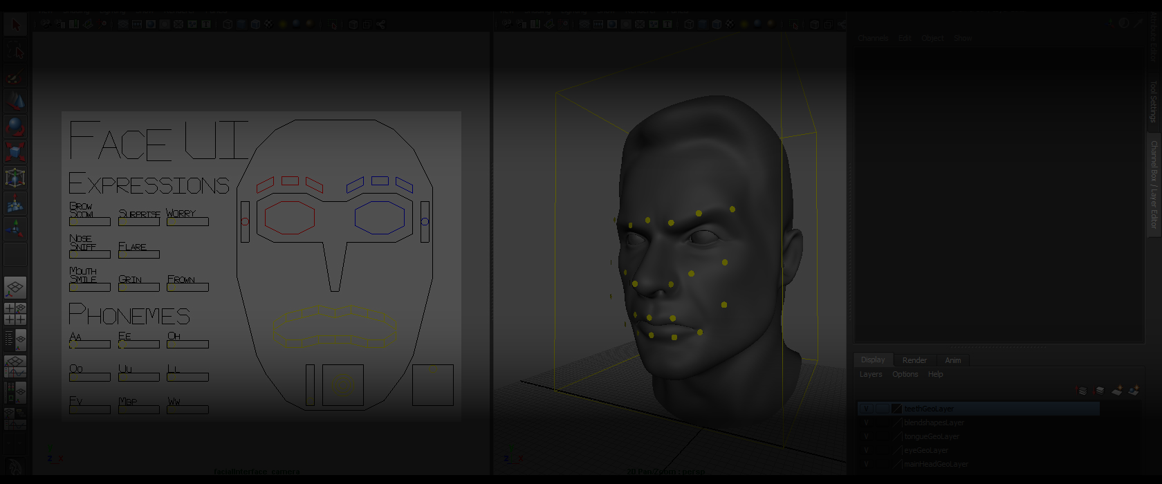Select the Universal Manipulator tool
This screenshot has height=484, width=1162.
[15, 178]
